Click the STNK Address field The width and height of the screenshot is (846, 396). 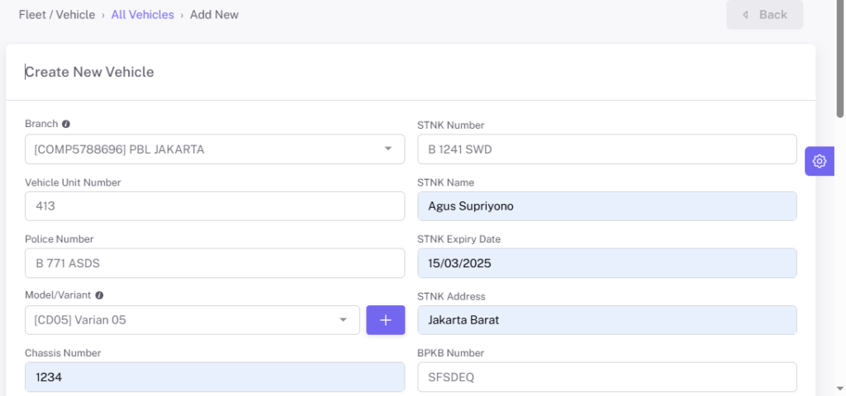pos(607,320)
